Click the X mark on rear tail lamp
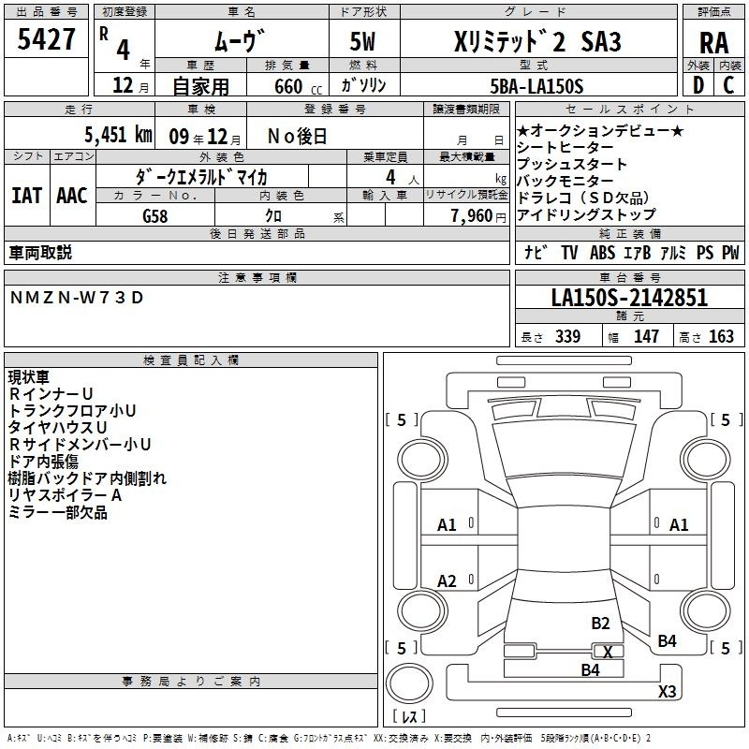 click(x=608, y=652)
